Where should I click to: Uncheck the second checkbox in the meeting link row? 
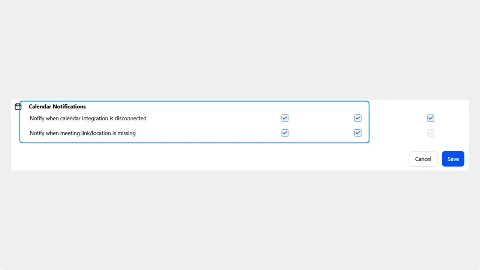coord(358,133)
